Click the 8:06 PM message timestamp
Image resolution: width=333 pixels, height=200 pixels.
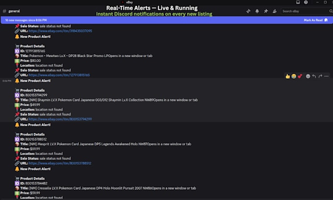click(x=7, y=81)
